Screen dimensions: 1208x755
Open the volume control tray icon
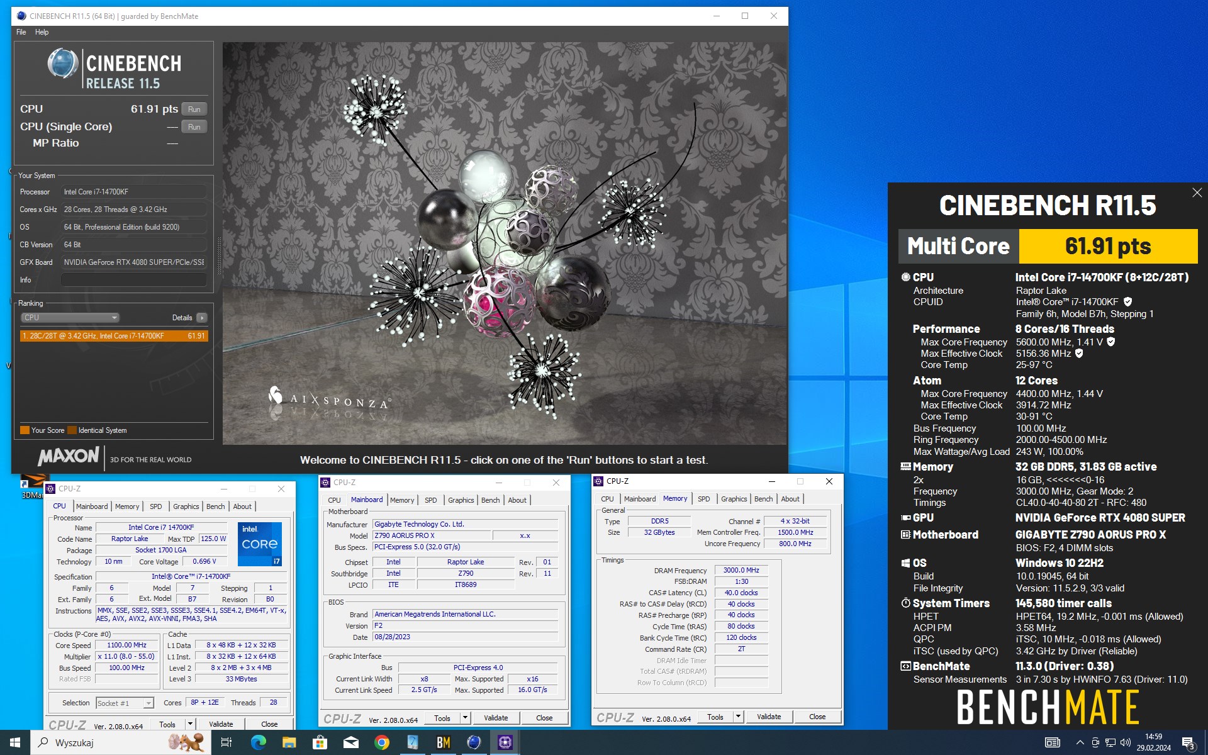coord(1126,742)
